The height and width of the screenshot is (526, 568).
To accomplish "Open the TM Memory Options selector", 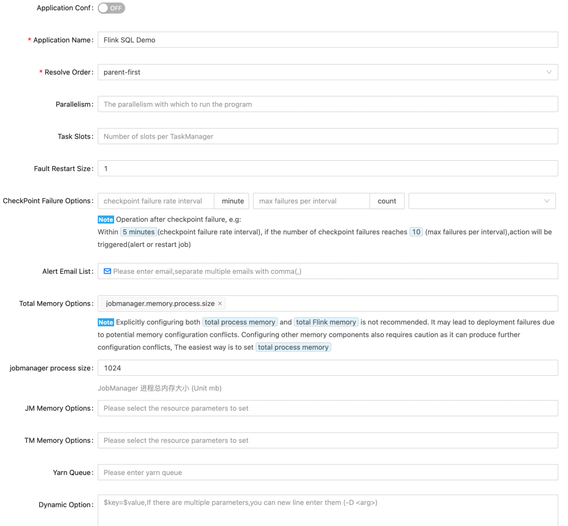I will point(327,440).
